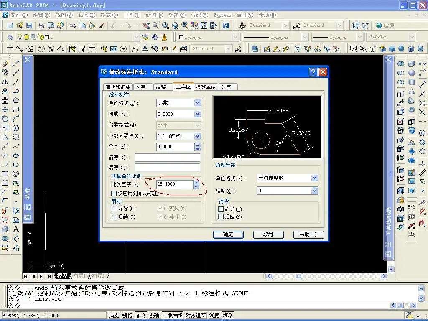Screen dimensions: 428x321
Task: Switch to the 换算单位 tab
Action: 206,87
